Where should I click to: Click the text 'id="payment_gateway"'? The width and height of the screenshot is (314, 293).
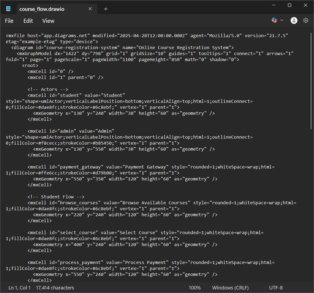click(x=76, y=167)
